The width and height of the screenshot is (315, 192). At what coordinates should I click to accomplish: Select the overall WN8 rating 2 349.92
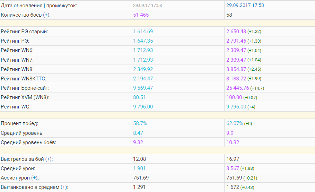143,69
